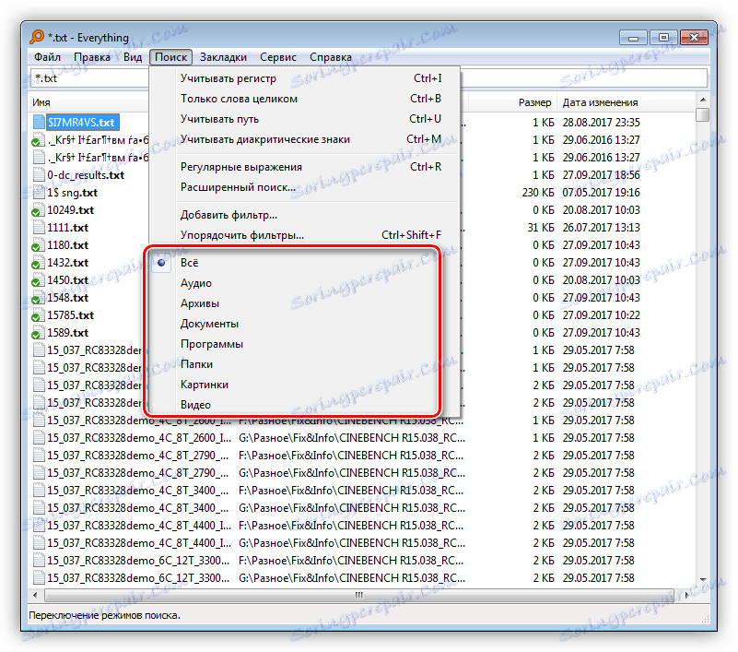
Task: Click the vertical scrollbar up arrow
Action: (703, 100)
